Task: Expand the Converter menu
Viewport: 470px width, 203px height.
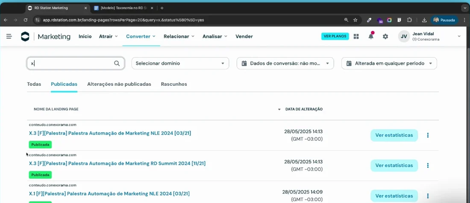Action: click(141, 37)
